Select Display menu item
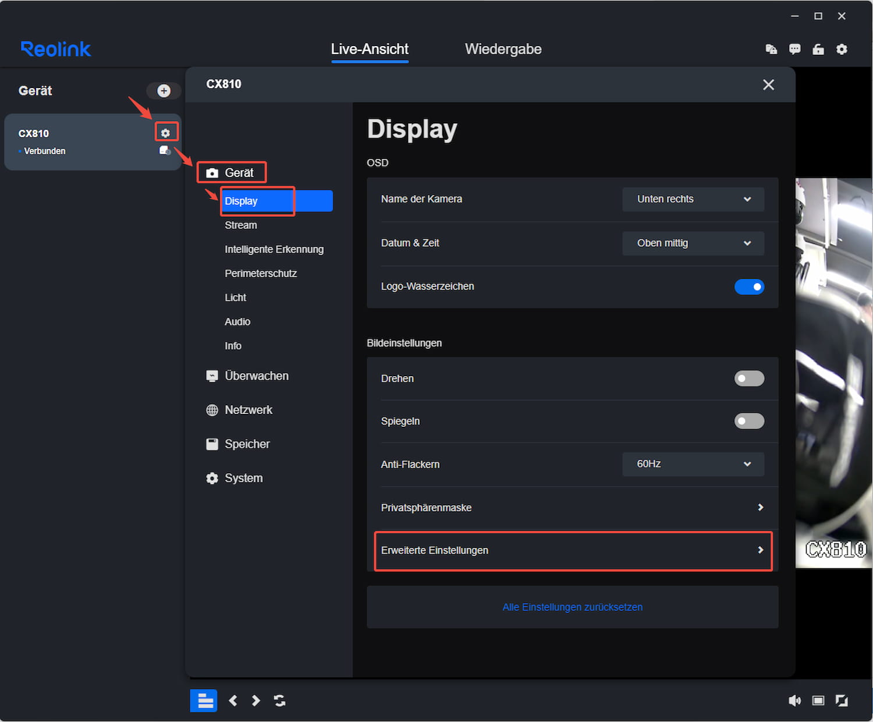Viewport: 873px width, 722px height. 277,201
